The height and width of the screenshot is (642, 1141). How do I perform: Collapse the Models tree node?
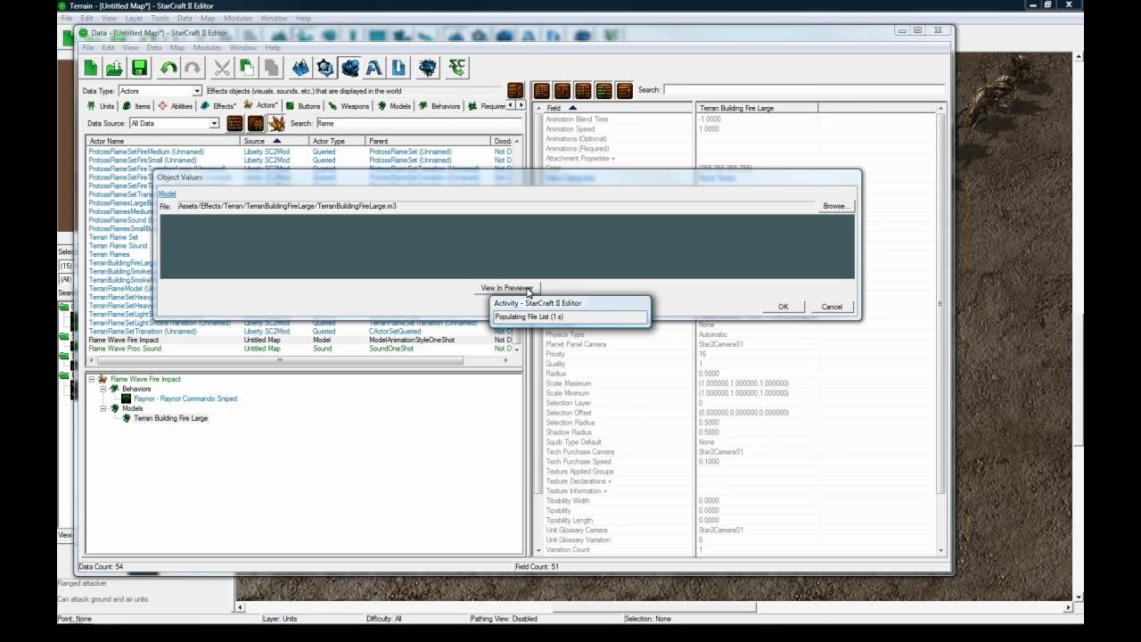(x=103, y=408)
